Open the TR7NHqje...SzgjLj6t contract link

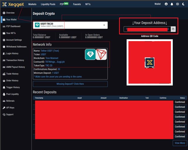point(55,62)
